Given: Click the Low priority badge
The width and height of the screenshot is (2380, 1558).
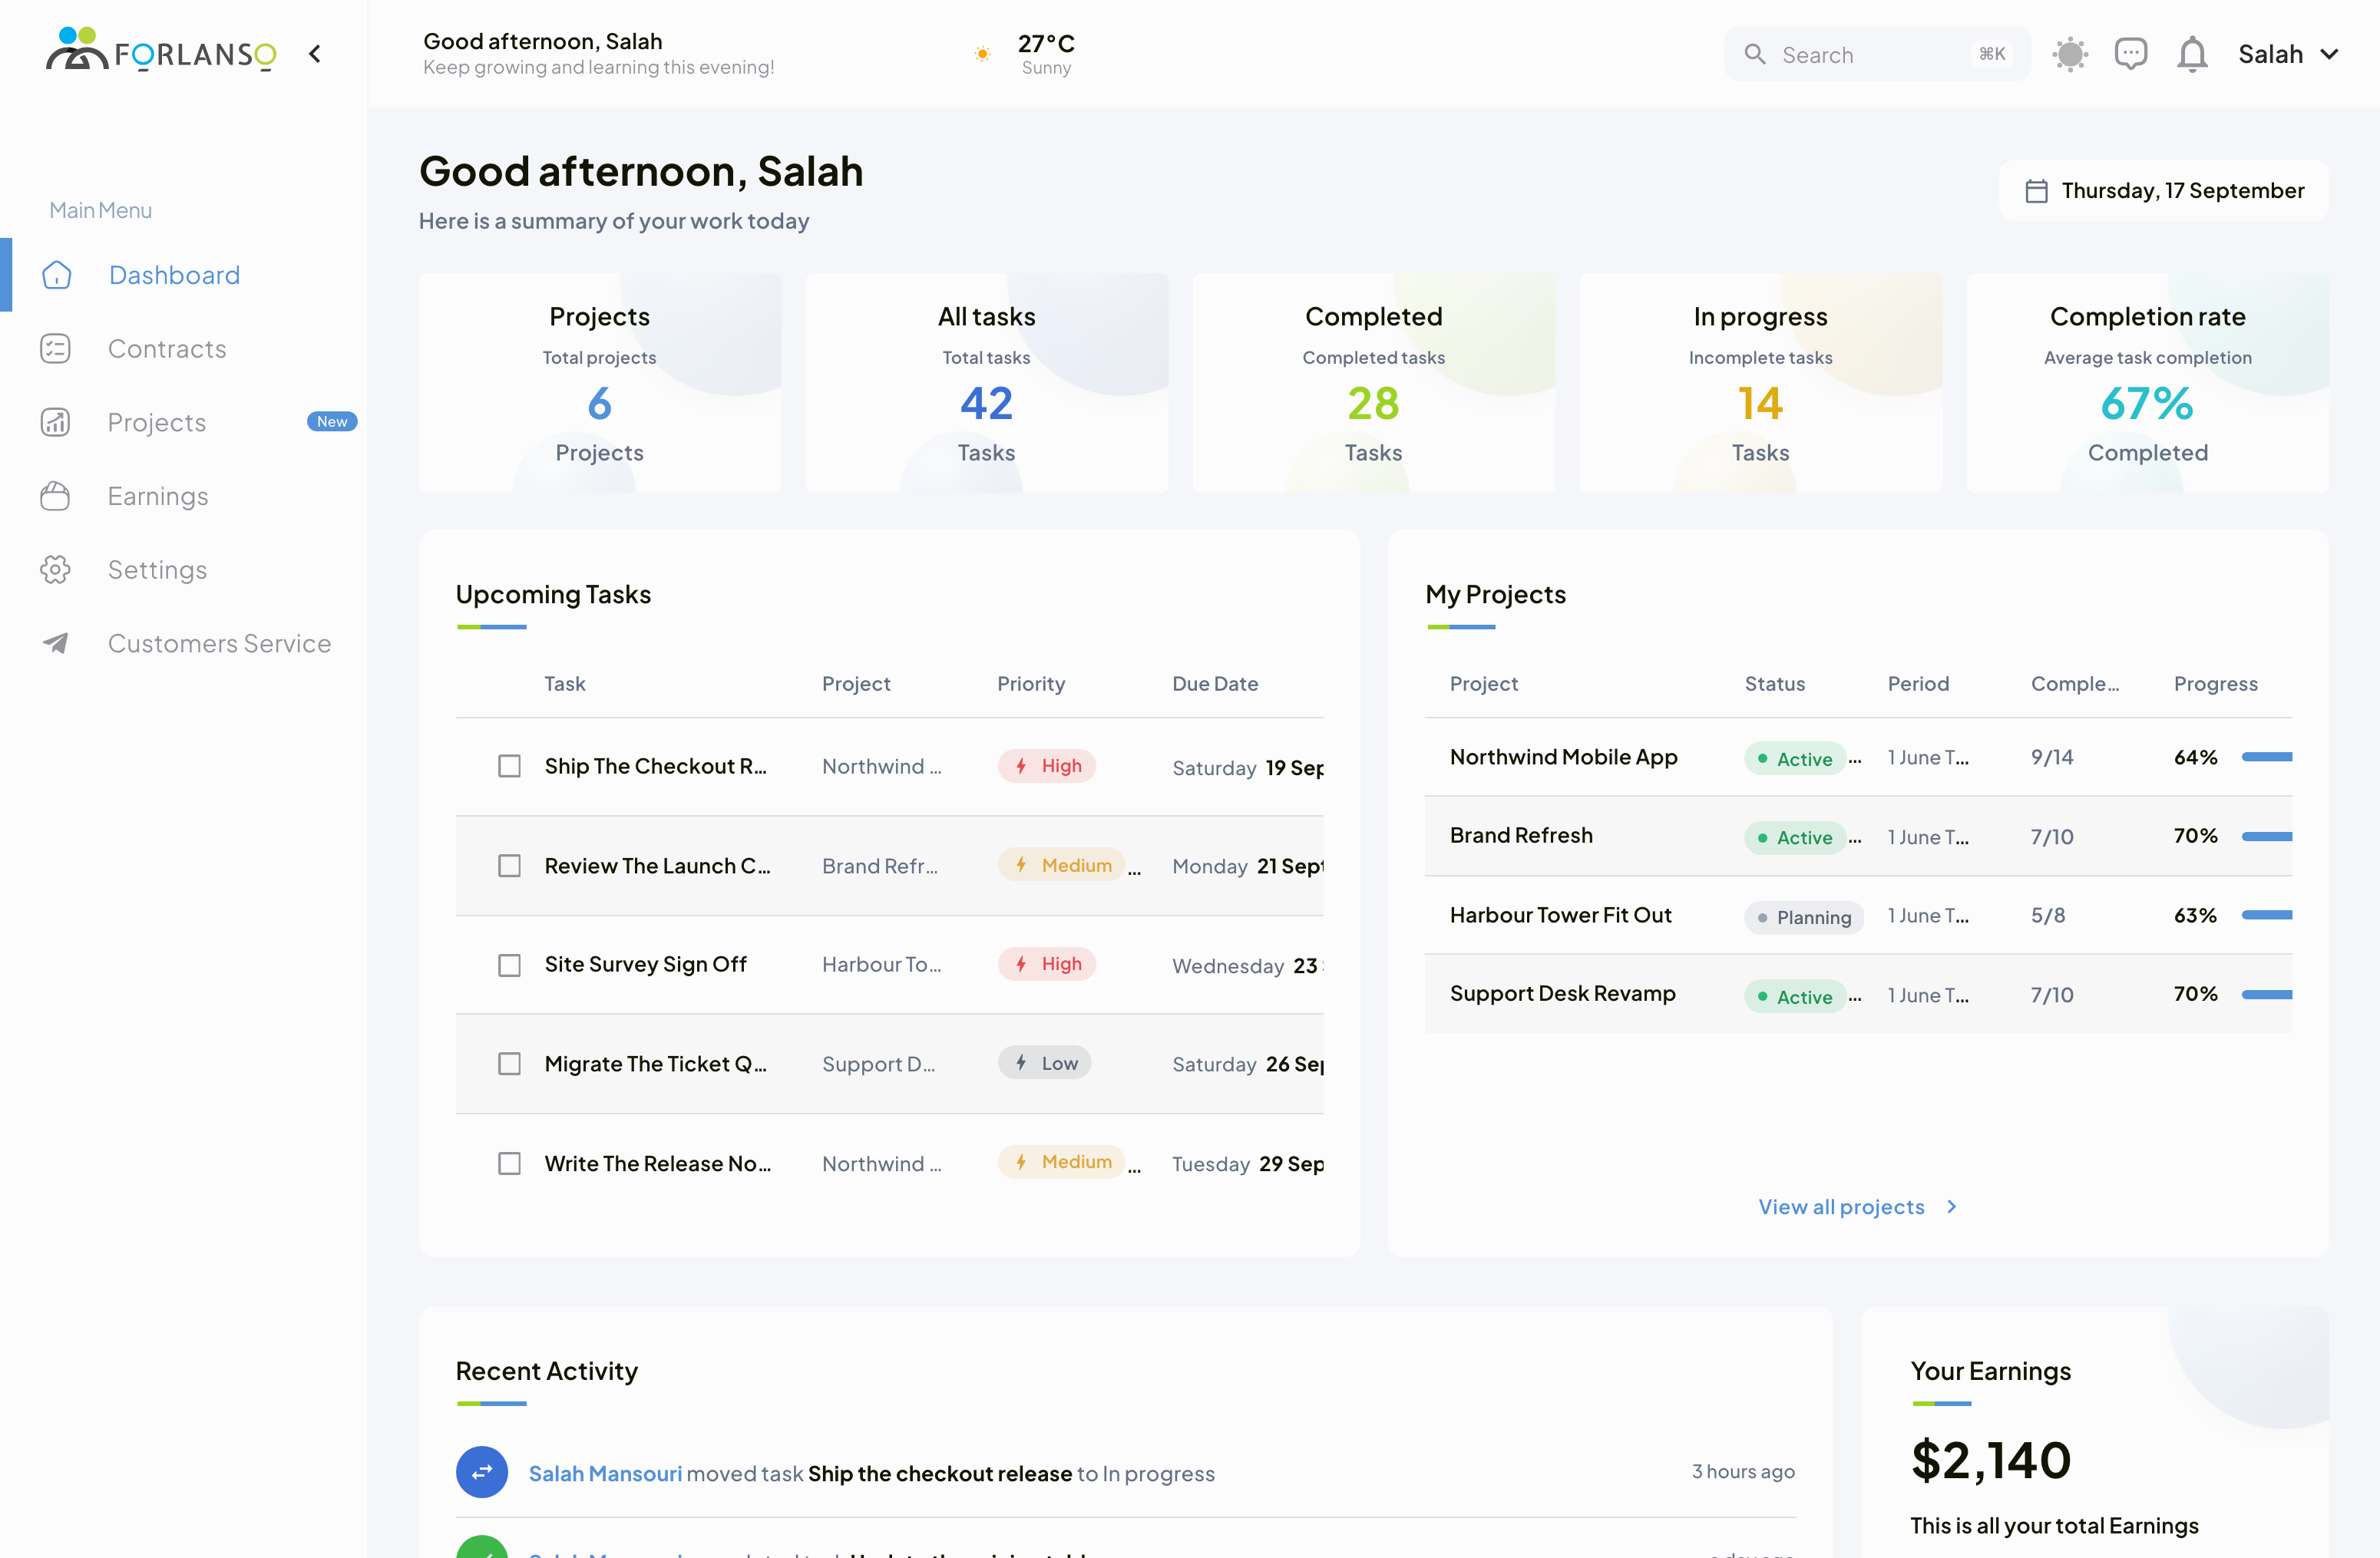Looking at the screenshot, I should [1045, 1063].
